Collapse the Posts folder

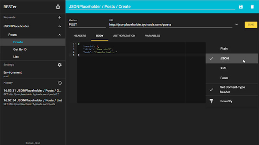click(60, 35)
